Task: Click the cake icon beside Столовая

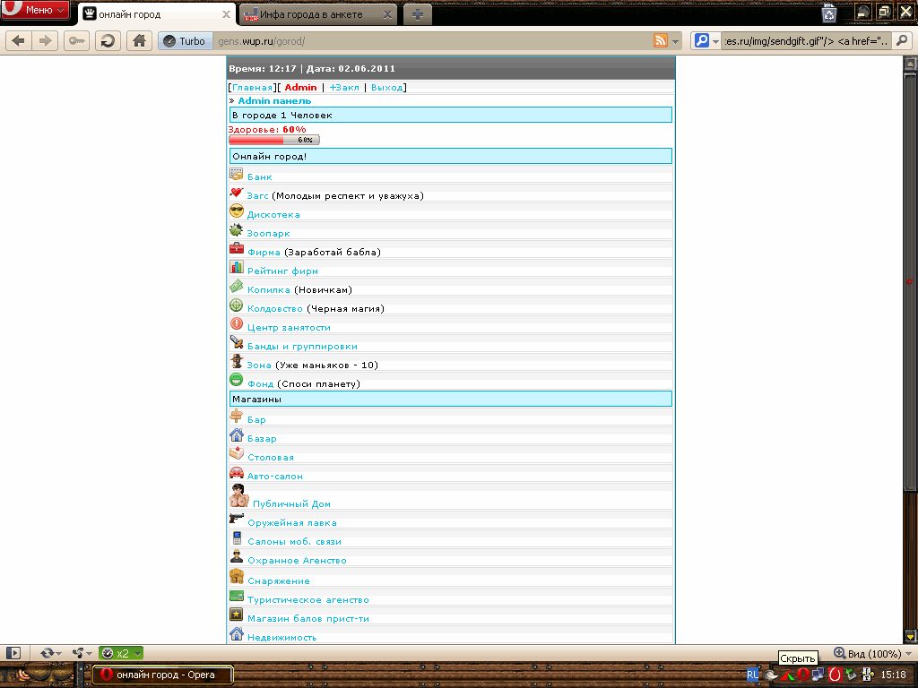Action: pos(237,454)
